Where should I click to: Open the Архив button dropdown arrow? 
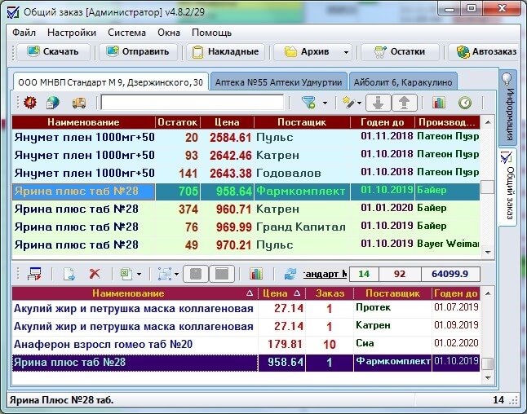346,52
